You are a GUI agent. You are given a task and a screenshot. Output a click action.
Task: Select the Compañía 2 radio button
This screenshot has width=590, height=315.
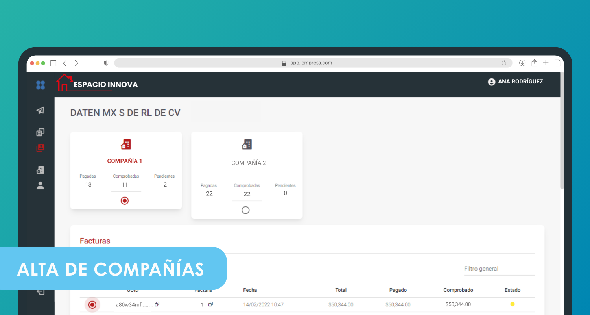(x=245, y=210)
